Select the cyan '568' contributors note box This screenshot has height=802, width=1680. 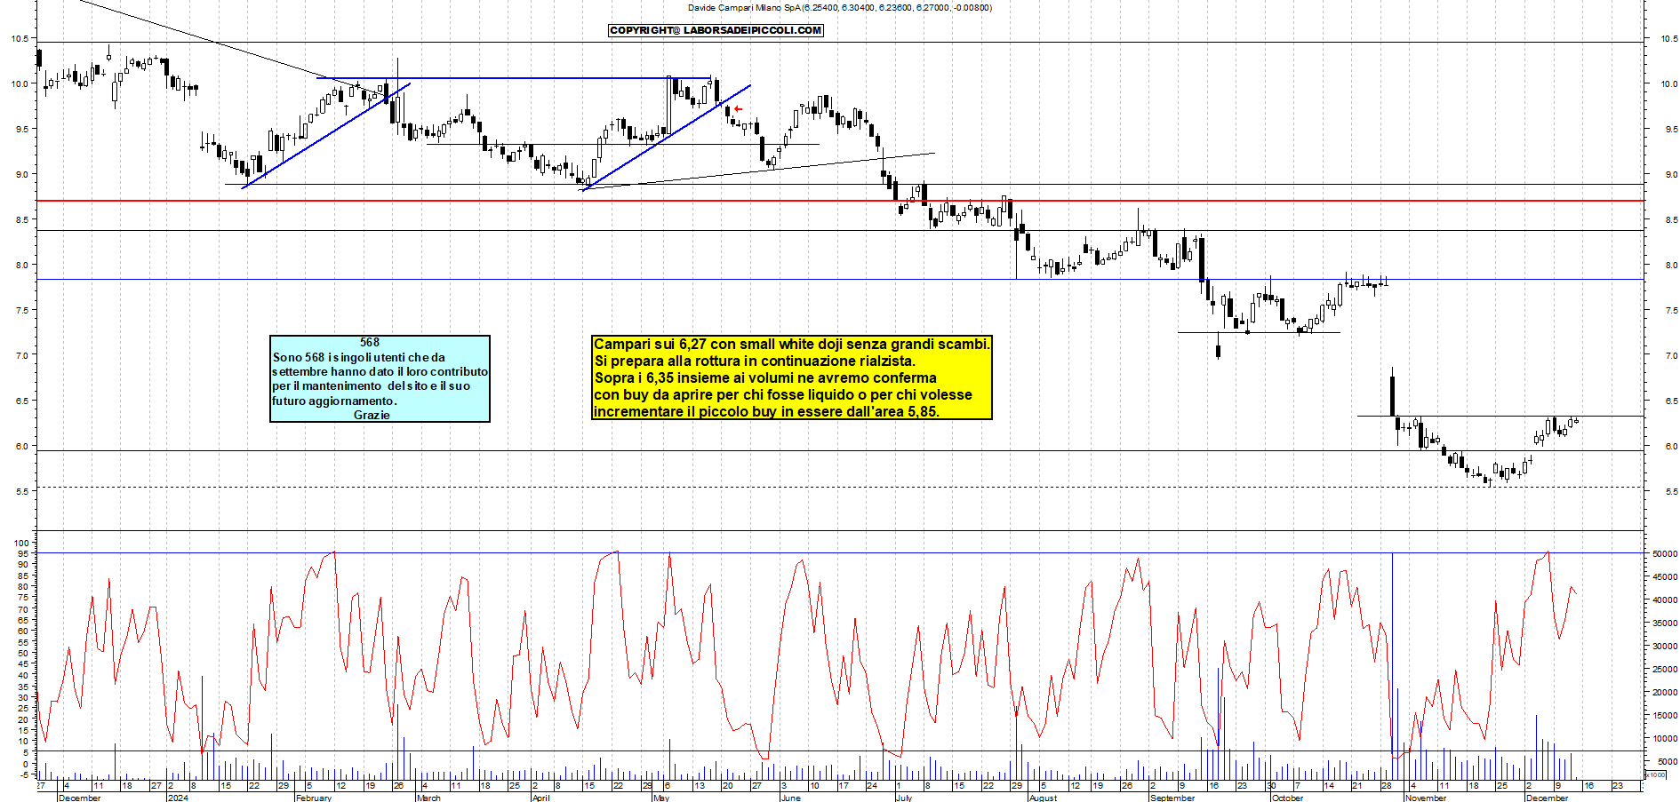(x=380, y=378)
